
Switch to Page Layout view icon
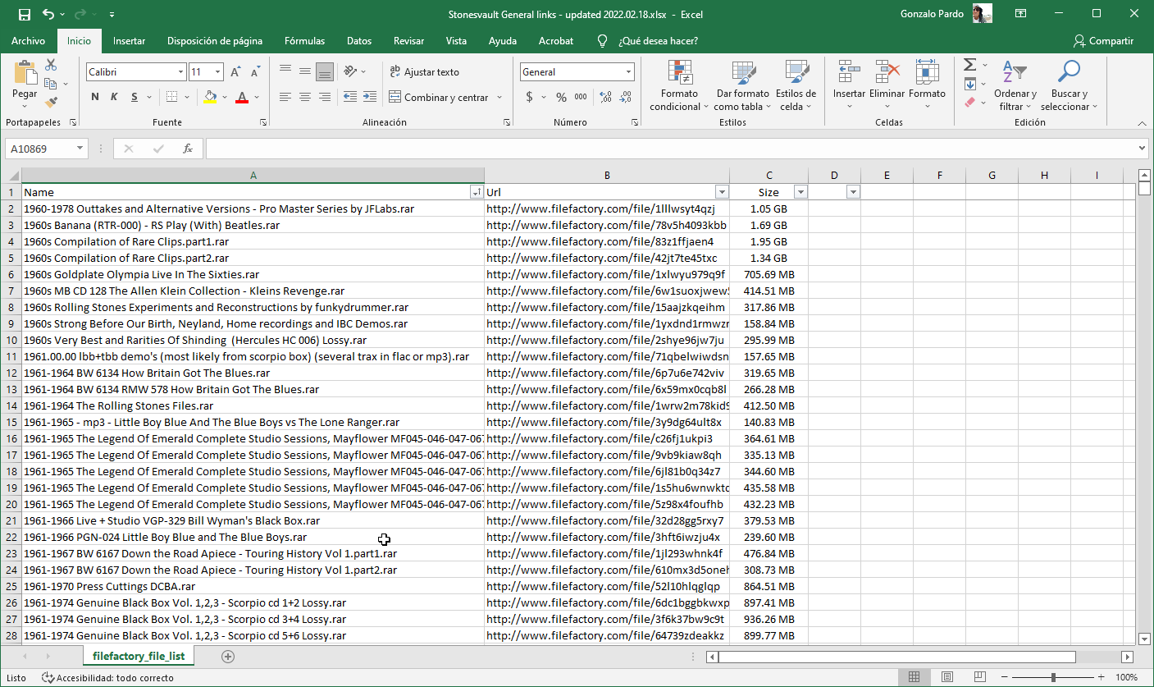tap(947, 677)
